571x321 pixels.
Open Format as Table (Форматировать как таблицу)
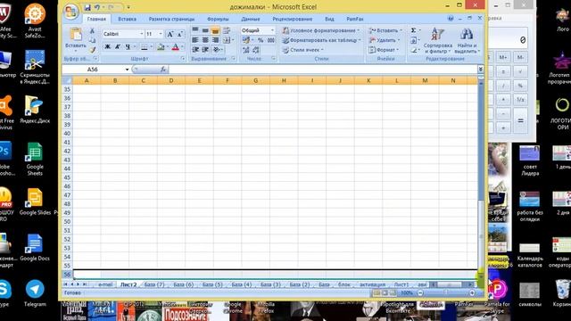pyautogui.click(x=321, y=40)
